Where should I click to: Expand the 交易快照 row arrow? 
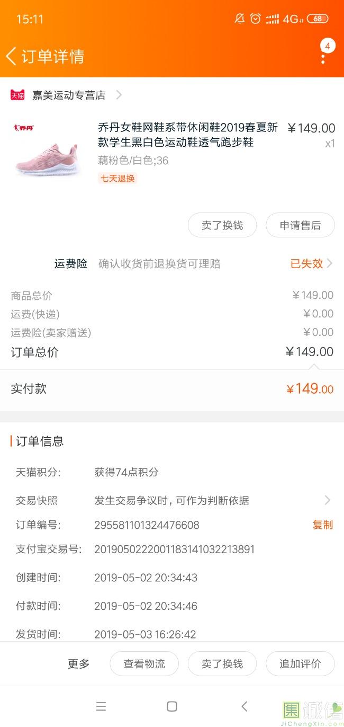(x=328, y=500)
